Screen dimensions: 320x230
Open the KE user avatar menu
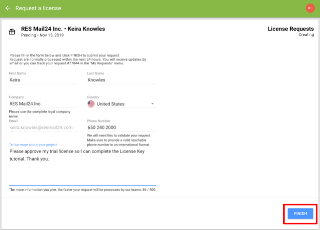point(310,8)
